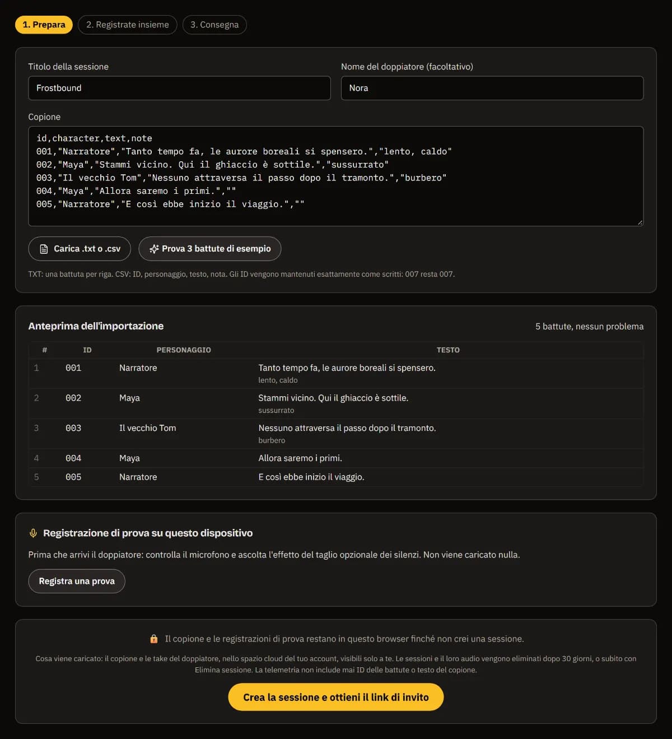Click Narratore in row 005
Screen dimensions: 672x739
tap(138, 477)
